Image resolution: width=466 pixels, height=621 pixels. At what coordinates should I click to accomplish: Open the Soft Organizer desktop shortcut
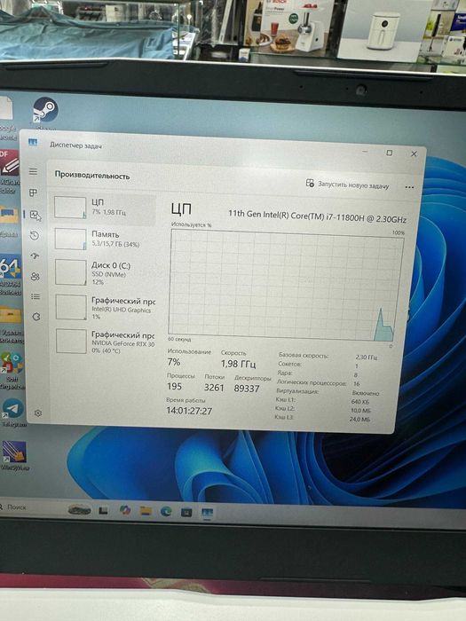12,370
